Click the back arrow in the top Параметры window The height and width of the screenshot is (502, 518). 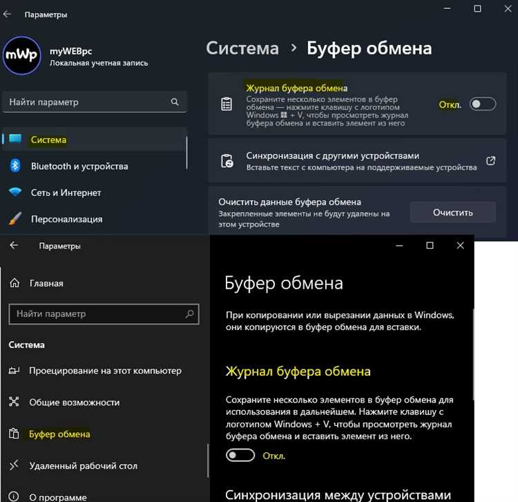[7, 15]
